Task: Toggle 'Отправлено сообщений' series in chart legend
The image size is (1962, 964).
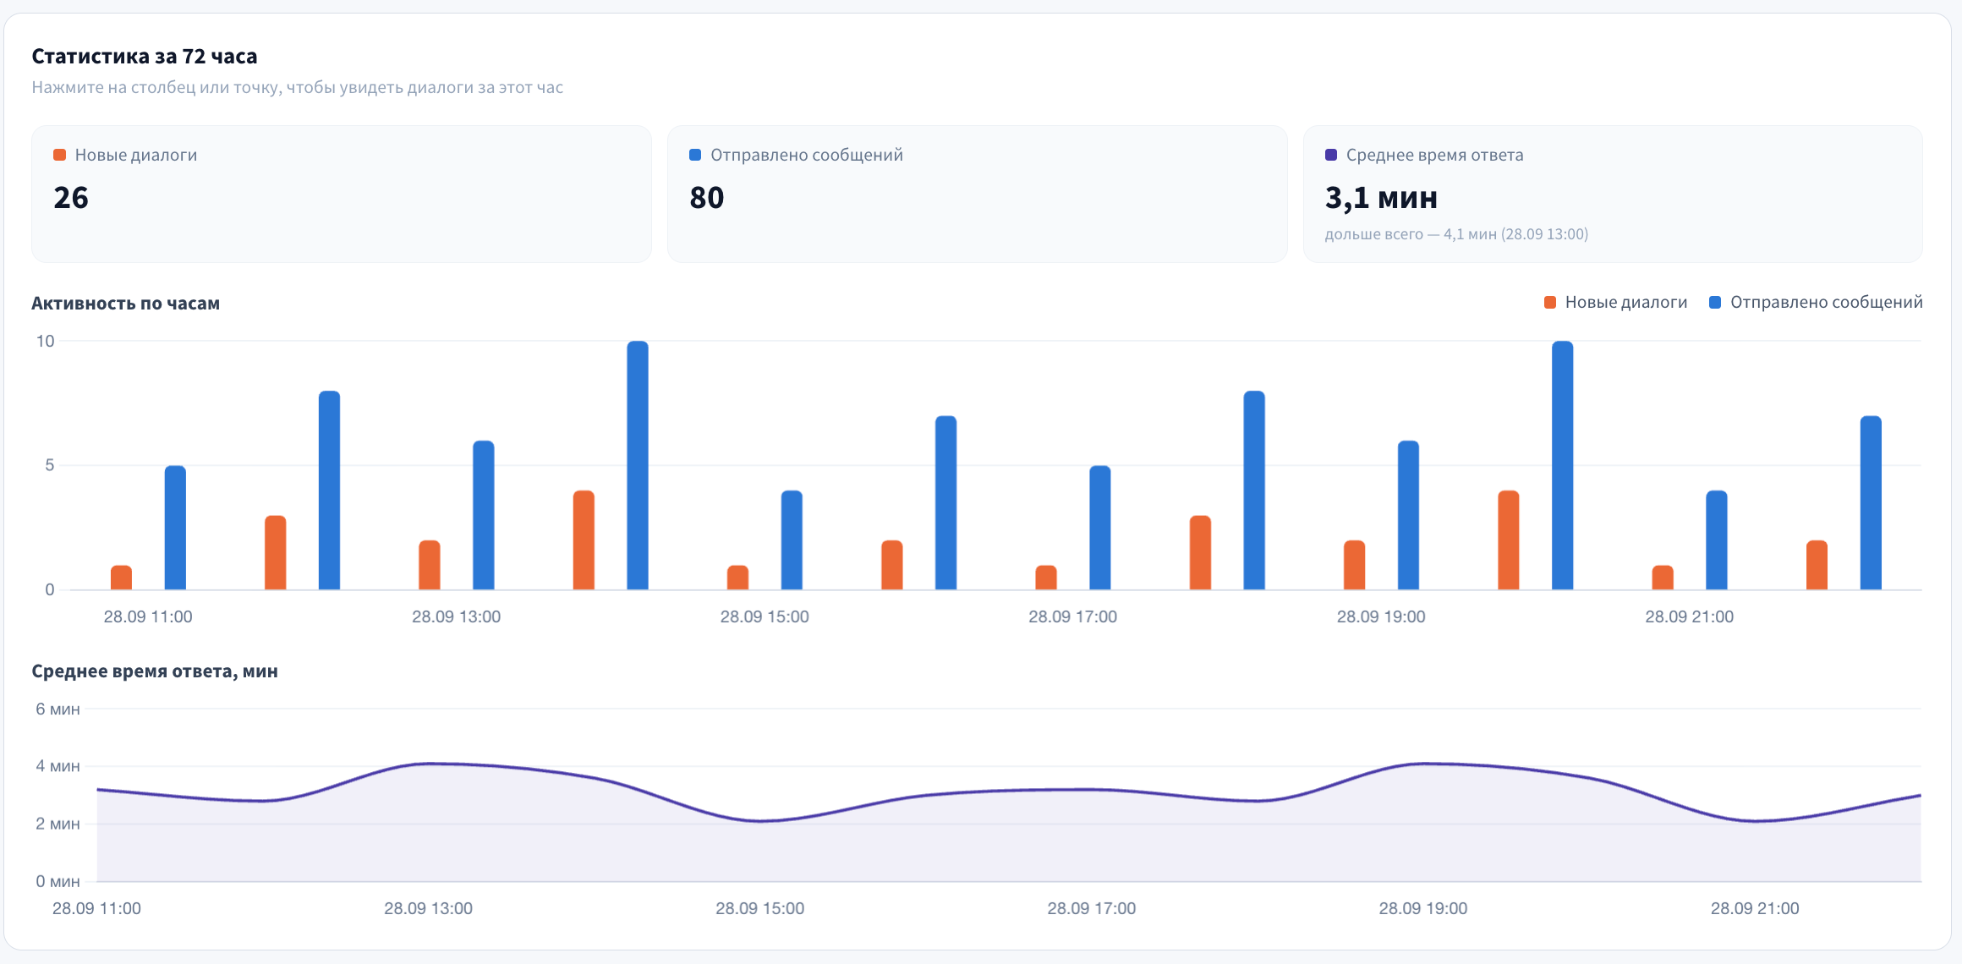Action: point(1816,302)
